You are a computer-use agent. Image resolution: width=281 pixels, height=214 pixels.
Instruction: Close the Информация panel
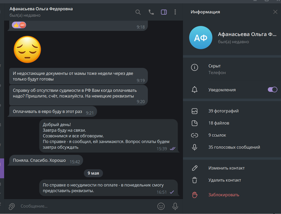point(275,12)
